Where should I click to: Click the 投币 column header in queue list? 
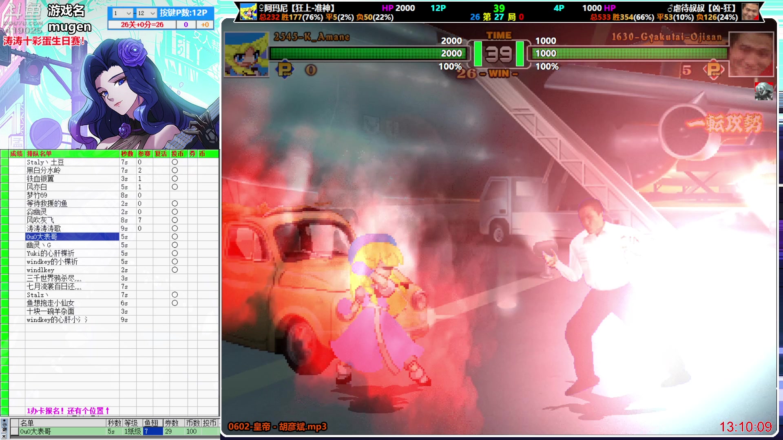tap(178, 154)
